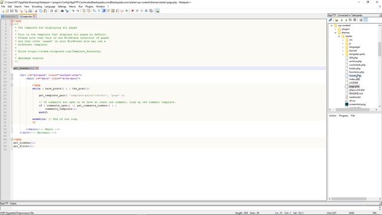This screenshot has height=215, width=382.
Task: Click the Print toolbar icon
Action: 30,11
